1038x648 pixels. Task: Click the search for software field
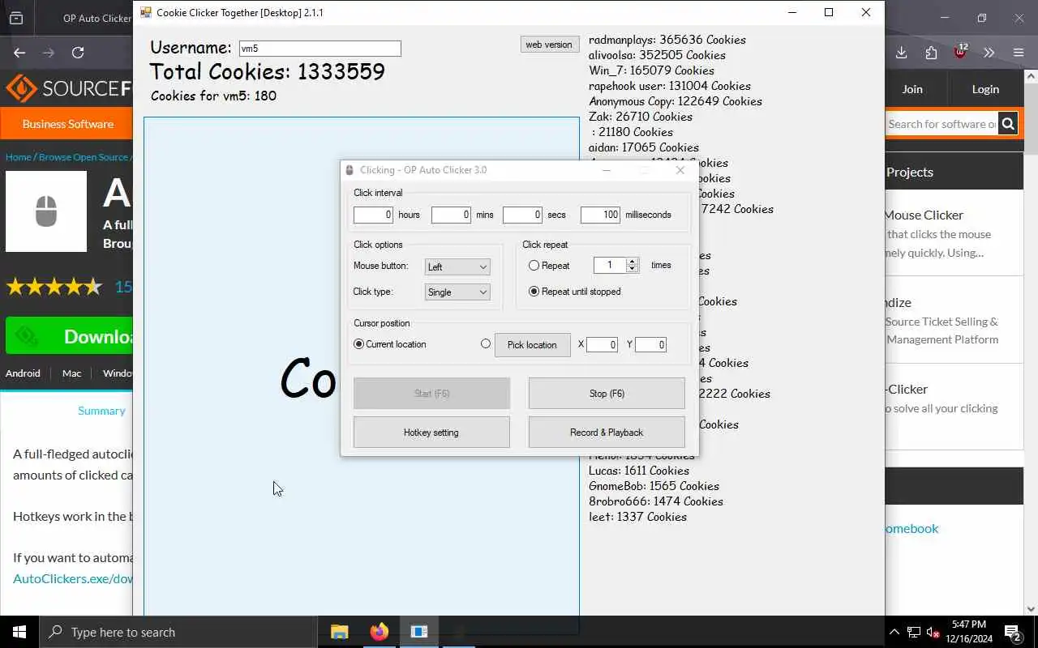(x=941, y=124)
